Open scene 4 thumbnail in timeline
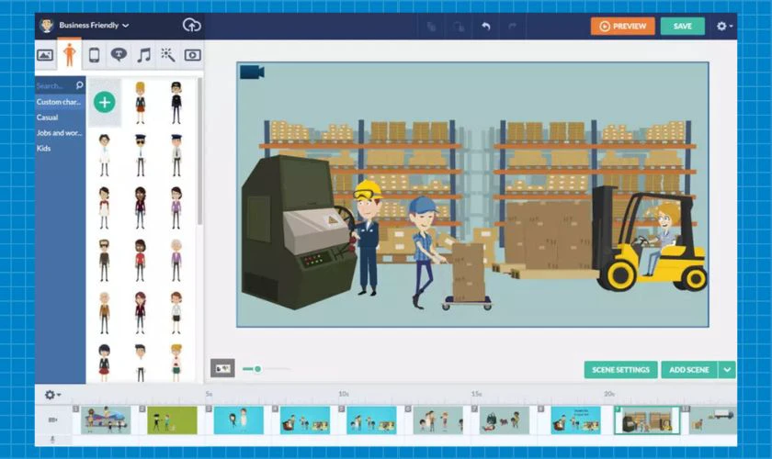The width and height of the screenshot is (772, 459). click(x=305, y=420)
